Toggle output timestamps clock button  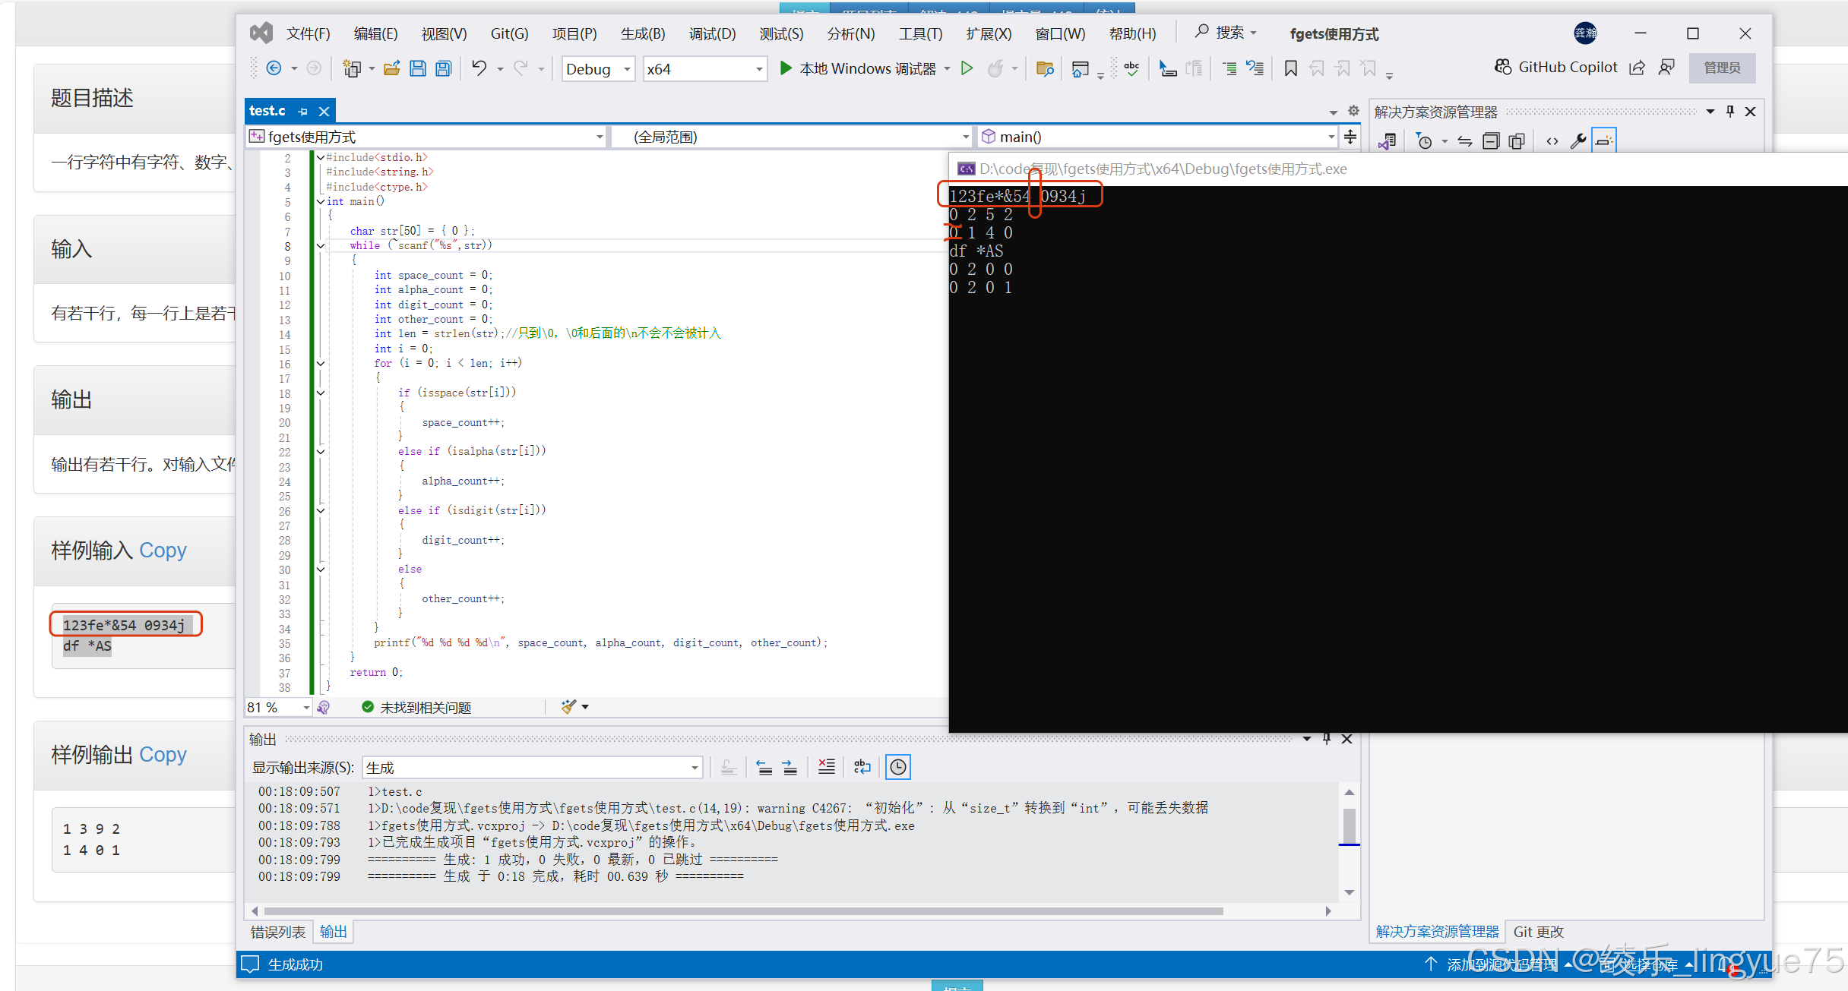(897, 767)
